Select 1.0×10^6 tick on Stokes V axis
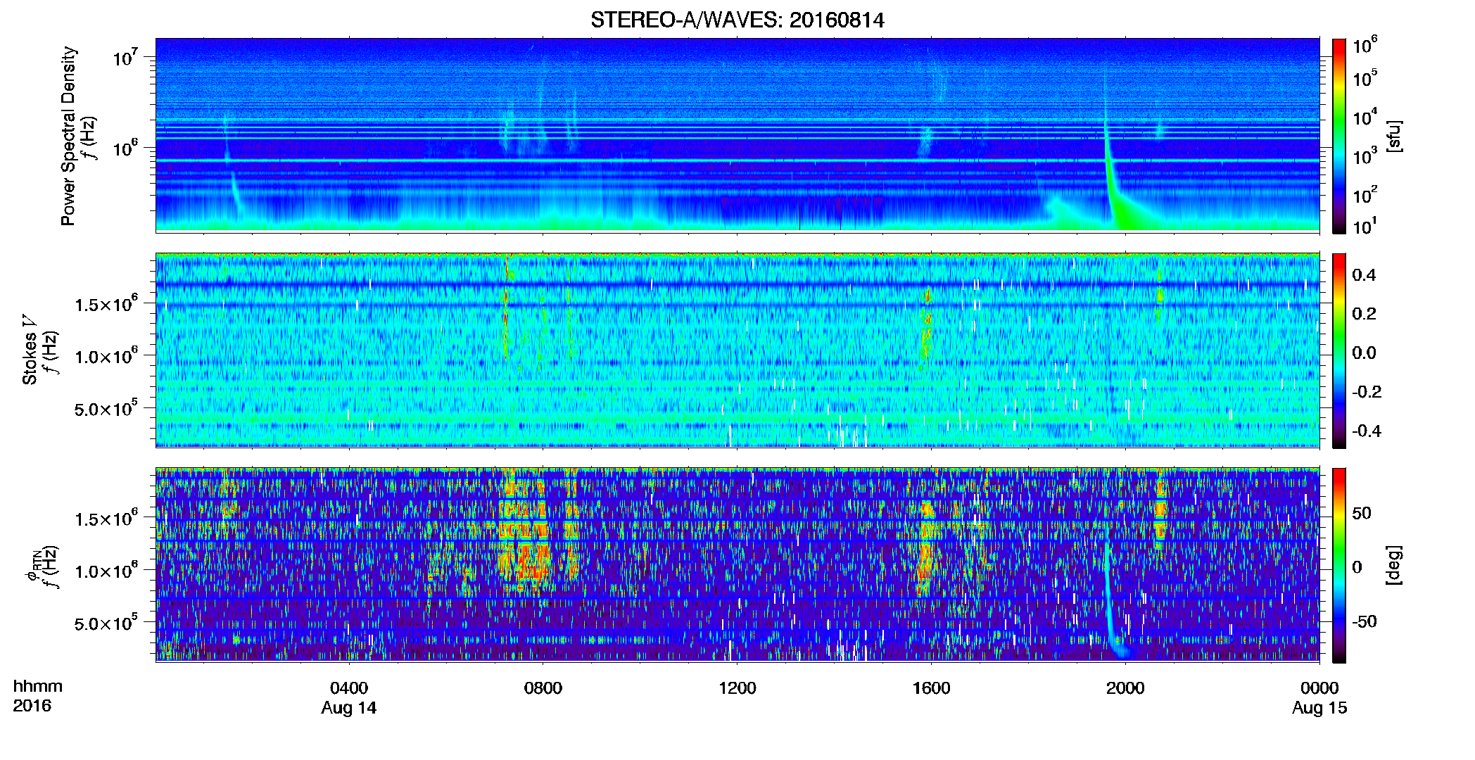 coord(106,356)
